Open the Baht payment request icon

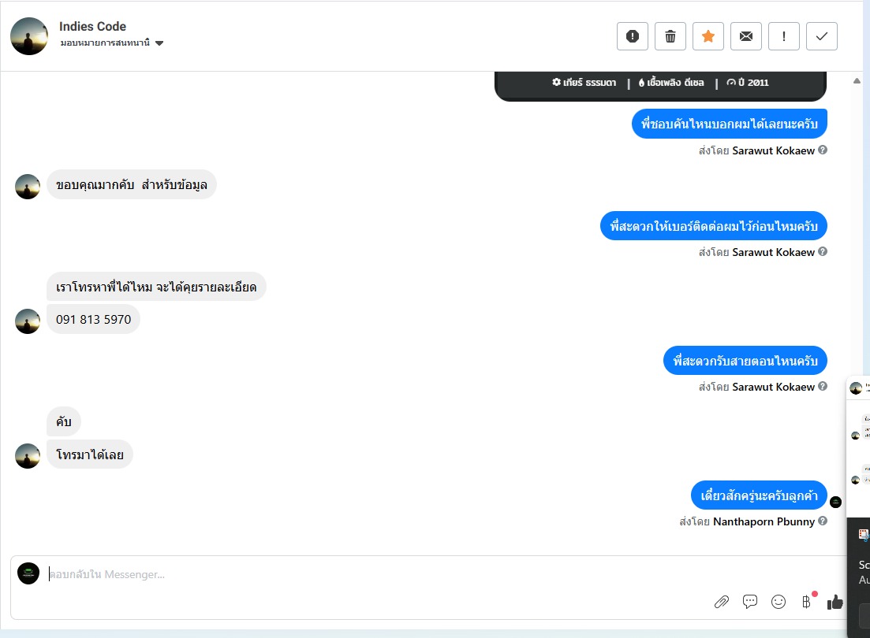coord(806,602)
